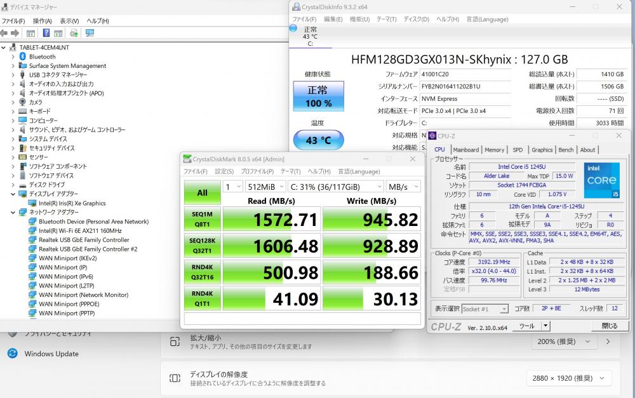Click the 閉じる button in CPU-Z
The width and height of the screenshot is (635, 398).
click(x=609, y=326)
